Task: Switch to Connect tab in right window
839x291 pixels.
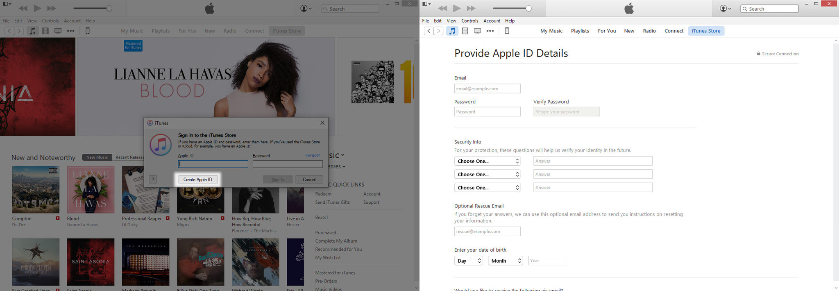Action: 674,31
